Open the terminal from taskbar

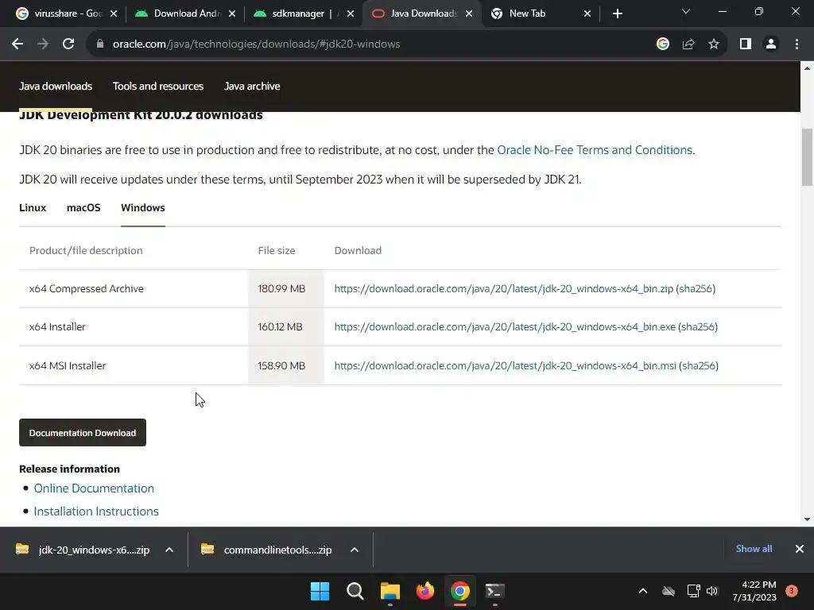pos(494,591)
